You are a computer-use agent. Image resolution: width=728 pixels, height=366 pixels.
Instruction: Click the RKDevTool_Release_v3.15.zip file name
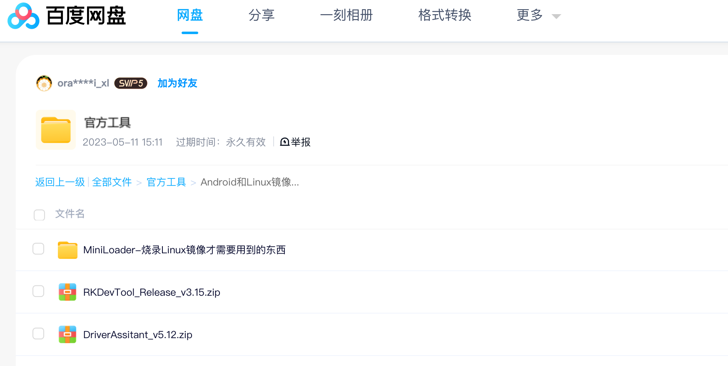point(152,292)
